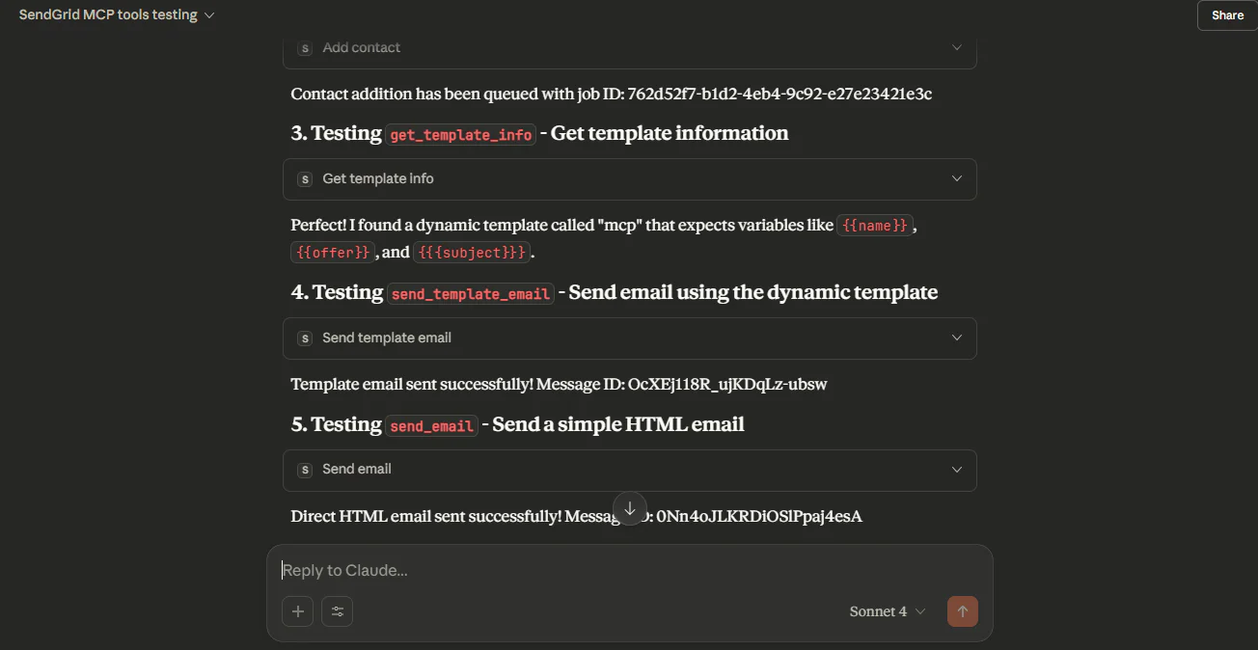Open the Sonnet 4 model selector
Viewport: 1258px width, 650px height.
(x=885, y=611)
